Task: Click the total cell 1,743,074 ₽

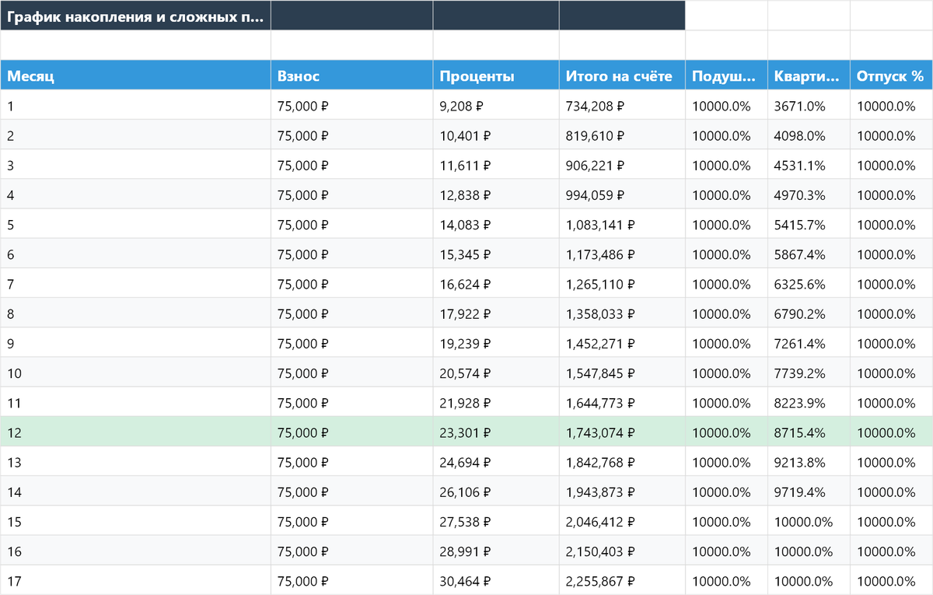Action: point(621,432)
